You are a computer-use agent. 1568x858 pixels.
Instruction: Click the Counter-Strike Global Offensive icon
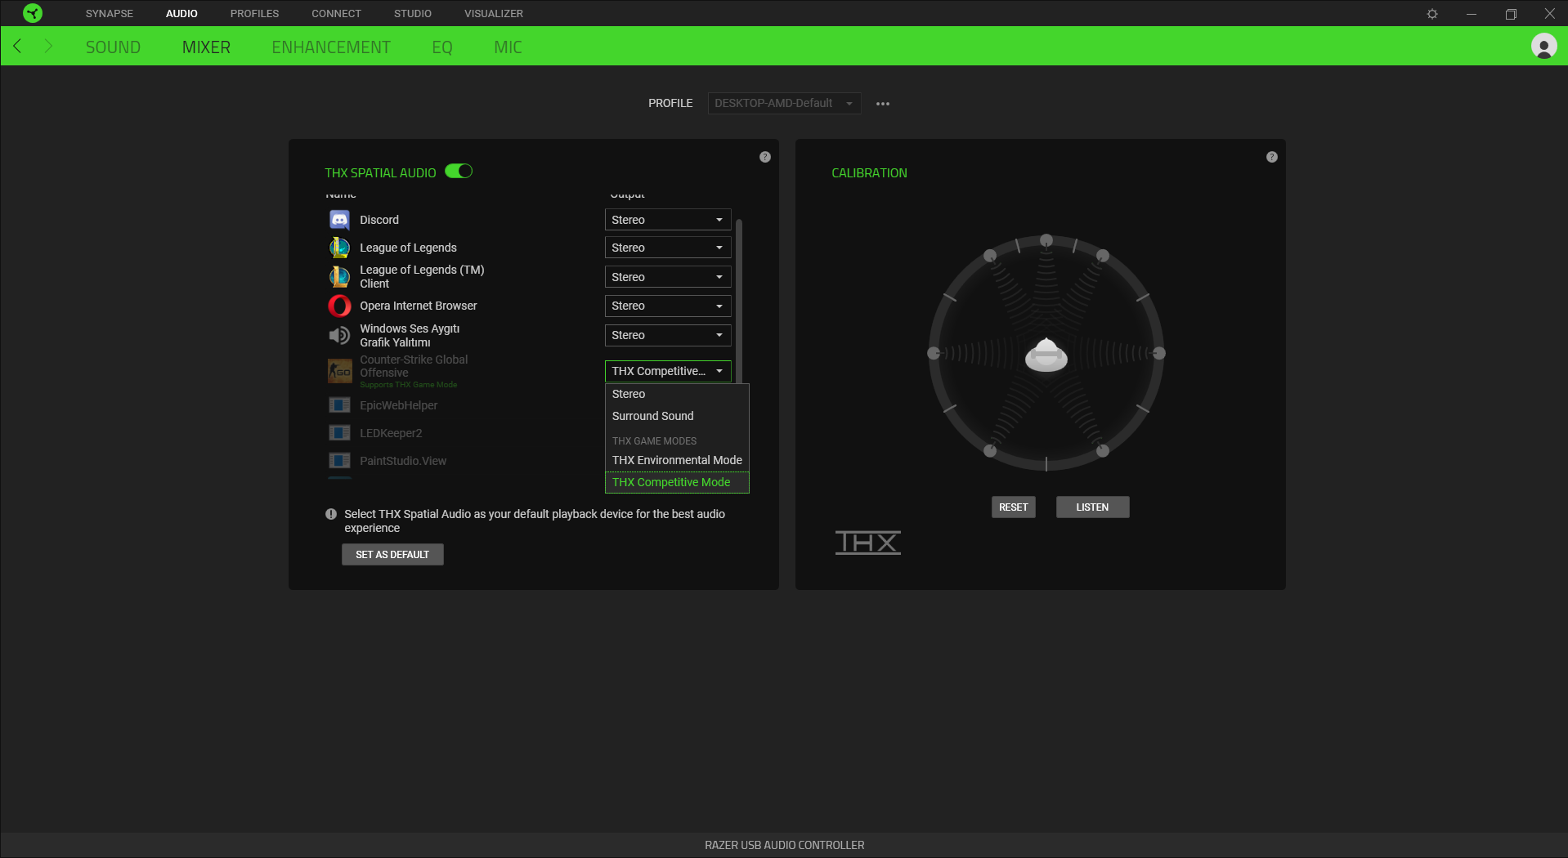(x=339, y=371)
